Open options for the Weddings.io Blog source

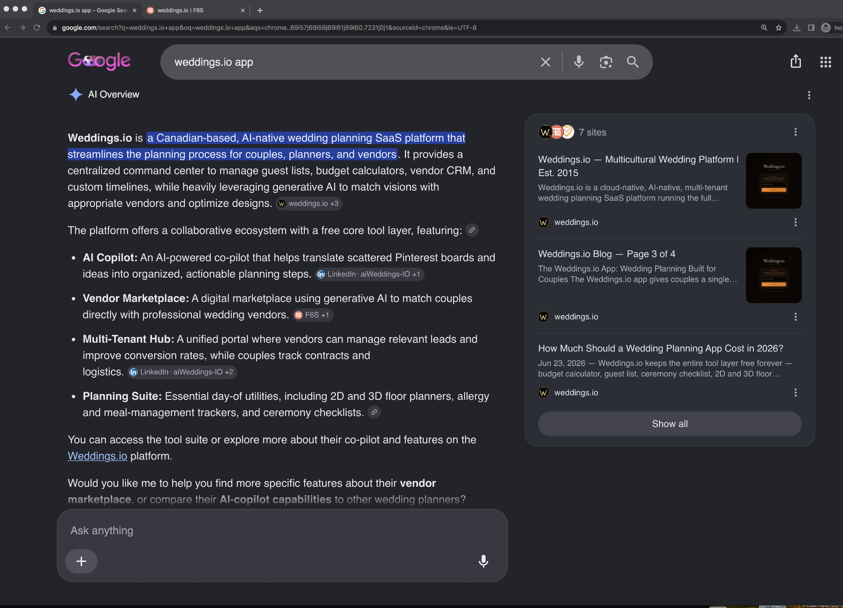(x=795, y=317)
